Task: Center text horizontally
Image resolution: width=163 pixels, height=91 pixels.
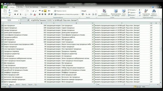Action: [x=43, y=14]
